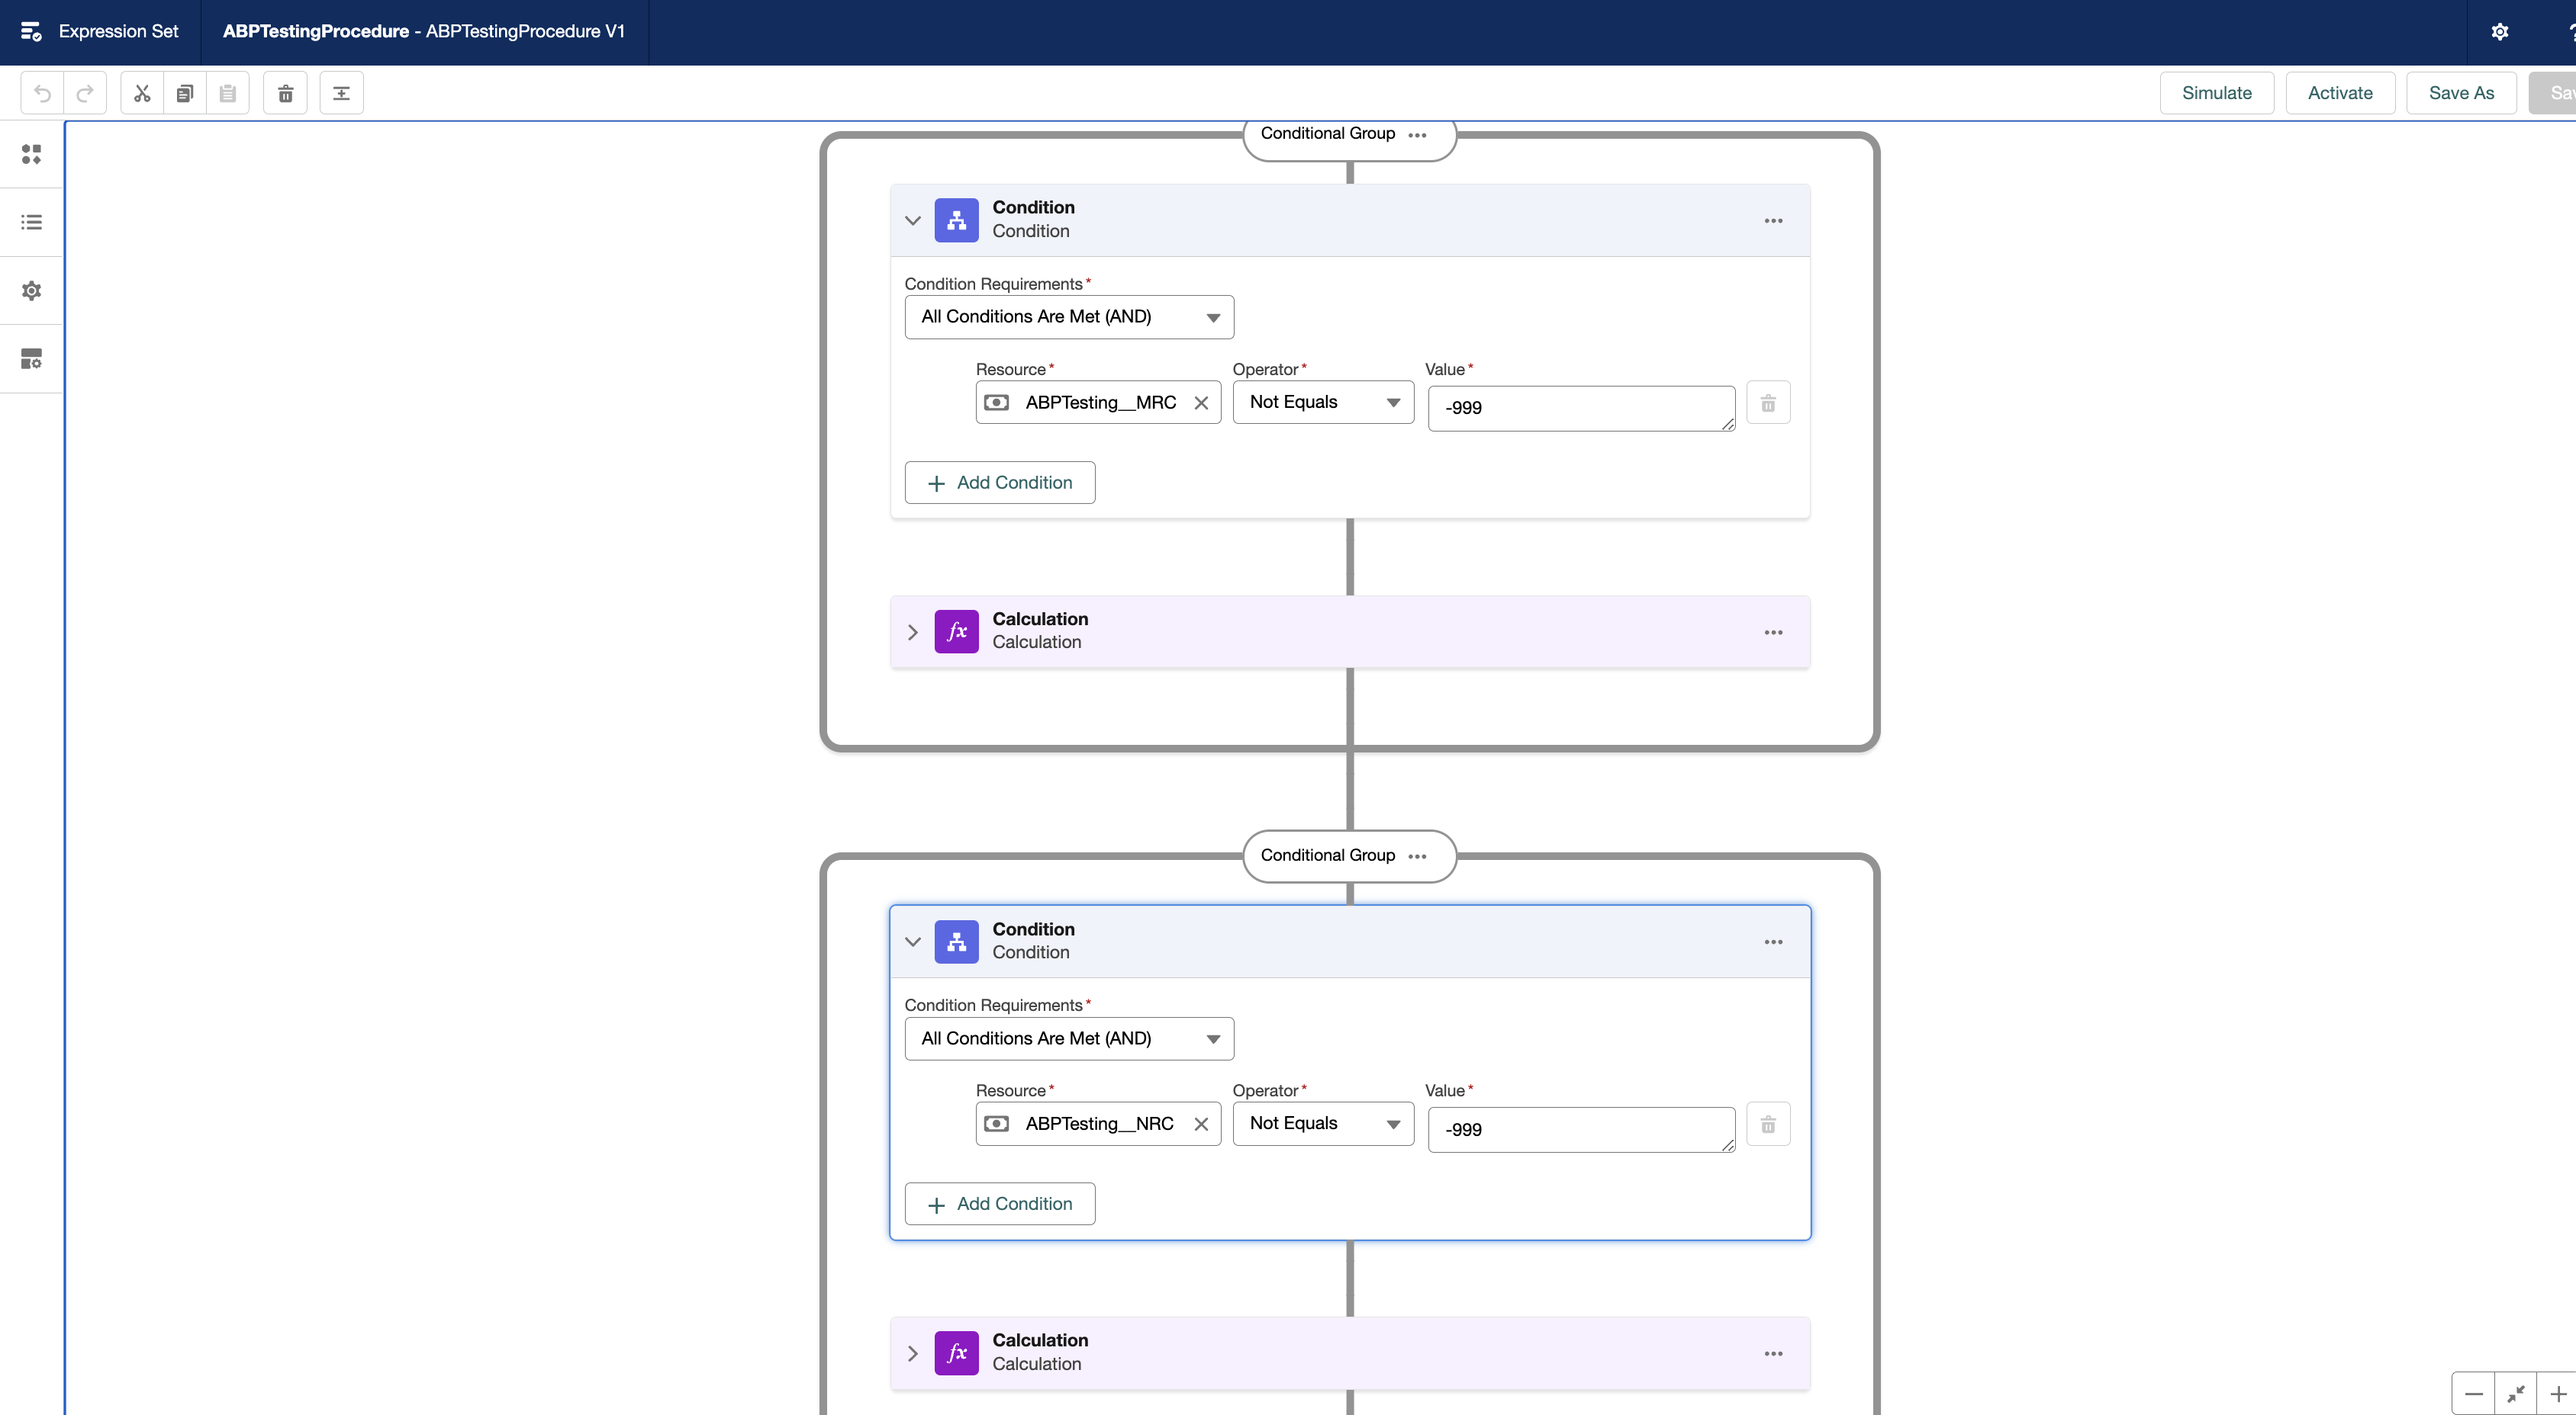Delete the ABPTesting__NRC condition row
This screenshot has height=1415, width=2576.
1768,1125
